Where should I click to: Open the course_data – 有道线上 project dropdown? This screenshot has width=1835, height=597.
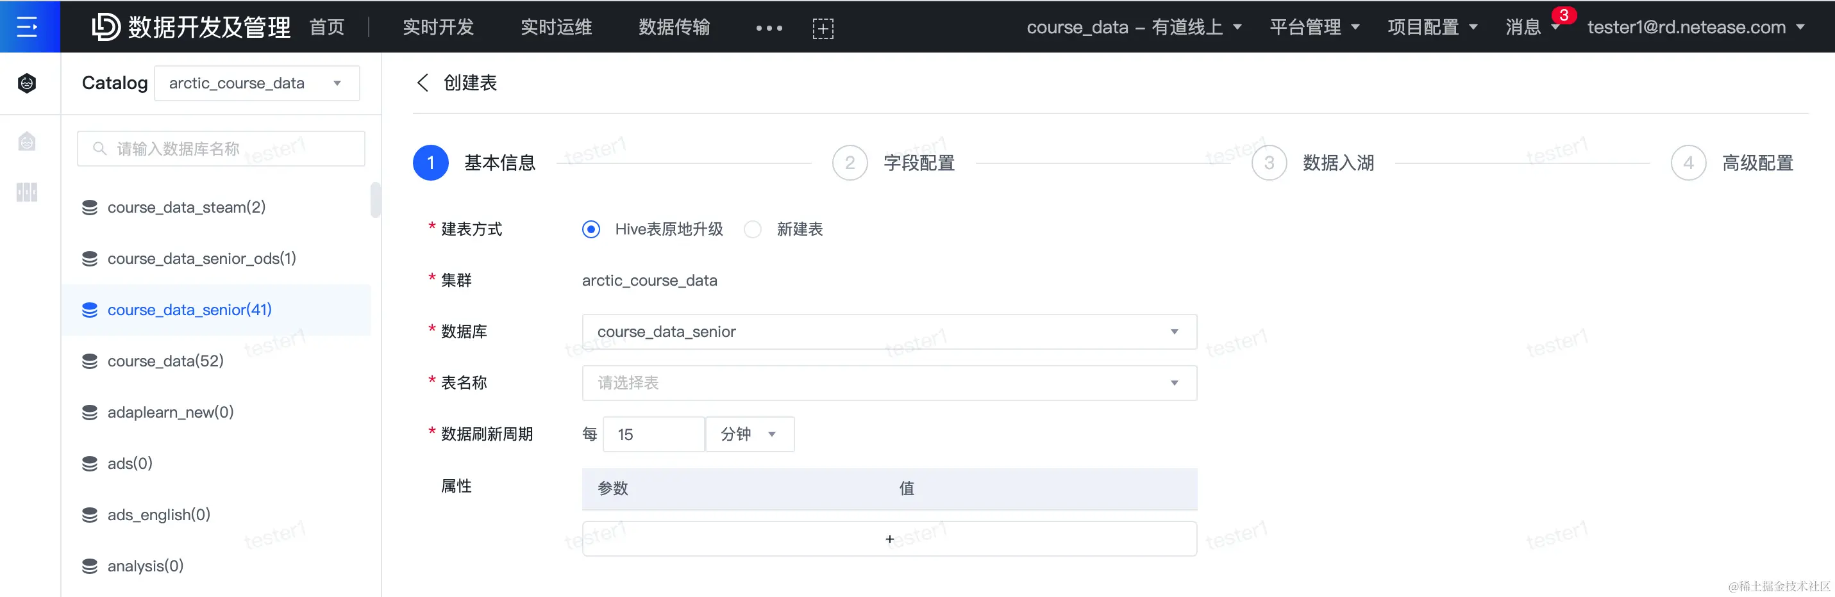[1134, 27]
